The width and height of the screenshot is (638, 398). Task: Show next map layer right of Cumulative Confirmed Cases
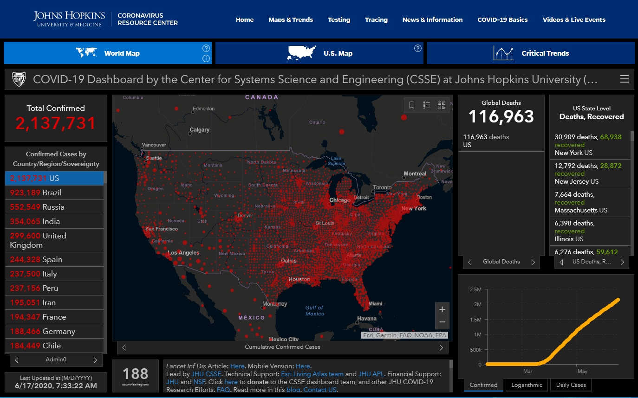coord(441,347)
